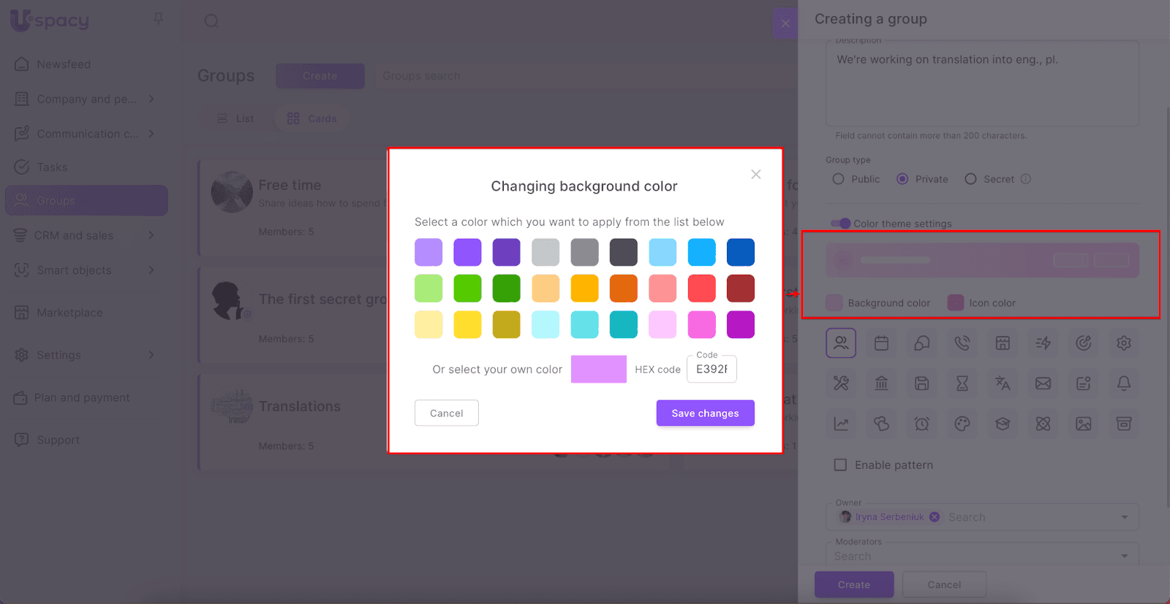The height and width of the screenshot is (604, 1170).
Task: Go to Marketplace in the sidebar
Action: point(69,313)
